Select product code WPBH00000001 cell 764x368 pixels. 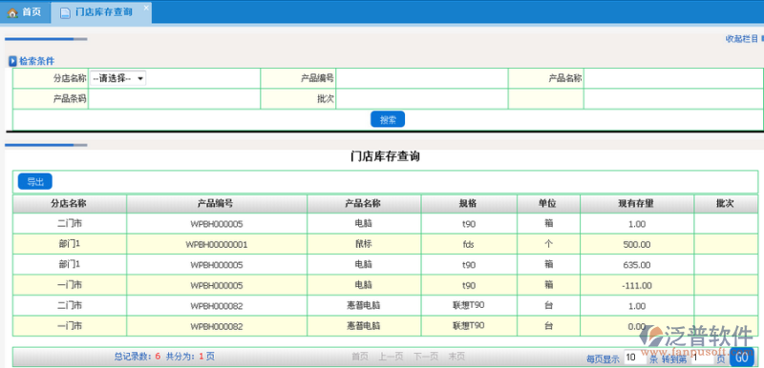click(217, 244)
